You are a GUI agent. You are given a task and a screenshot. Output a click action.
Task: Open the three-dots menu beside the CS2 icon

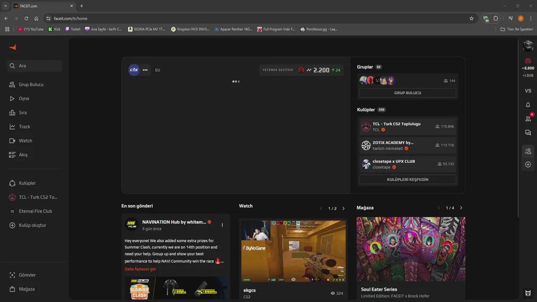click(x=145, y=70)
